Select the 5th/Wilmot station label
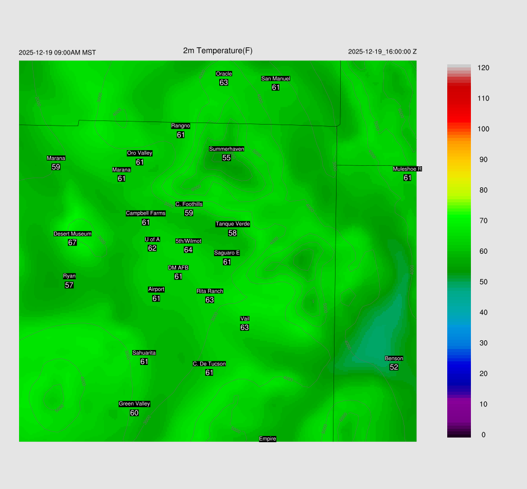The height and width of the screenshot is (489, 527). coord(188,241)
